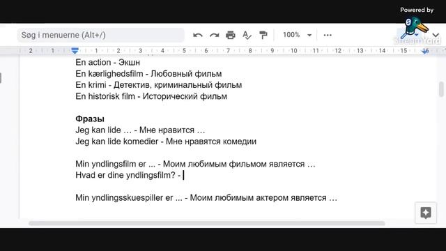Click the Explore star button at bottom right
Screen dimensions: 446x251
click(x=426, y=213)
